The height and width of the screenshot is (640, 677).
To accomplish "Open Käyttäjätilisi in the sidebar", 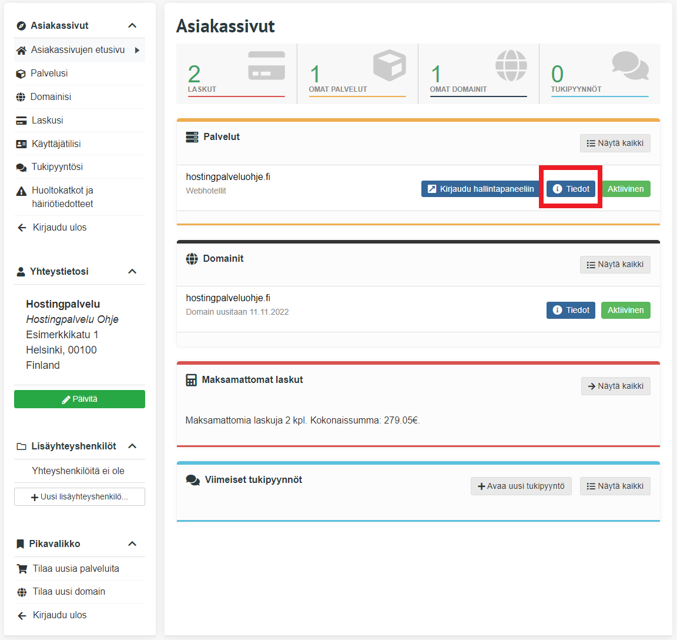I will pos(79,144).
